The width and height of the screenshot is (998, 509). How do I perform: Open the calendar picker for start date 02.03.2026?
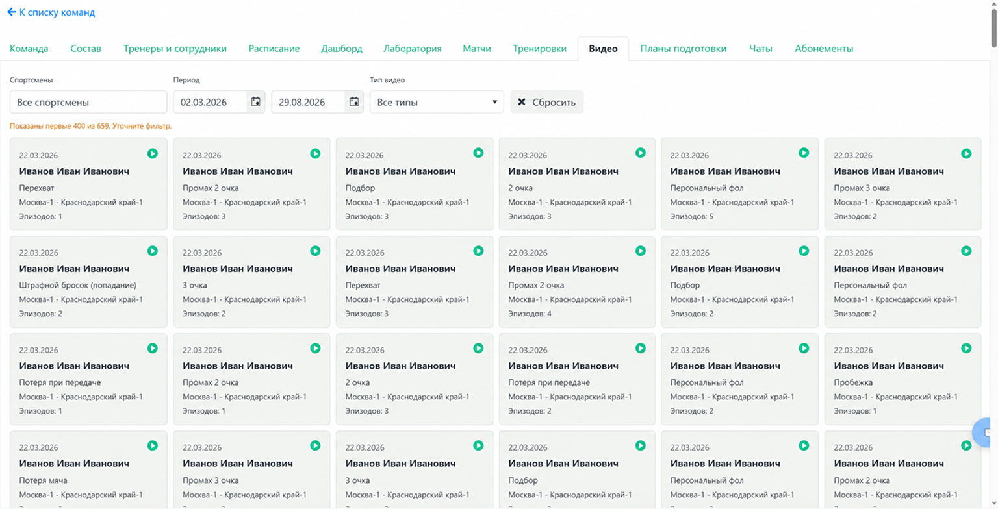click(256, 102)
